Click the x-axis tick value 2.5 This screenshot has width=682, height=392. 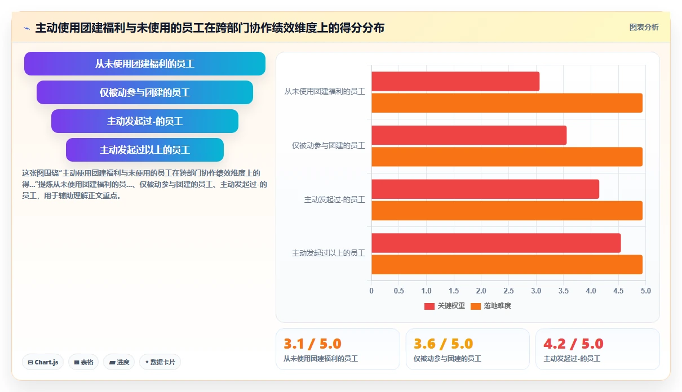point(508,291)
